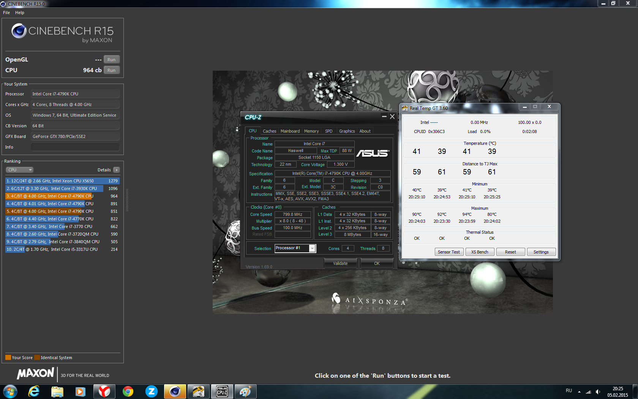Reset the Real Temp min/max readings
The height and width of the screenshot is (399, 638).
(x=511, y=252)
